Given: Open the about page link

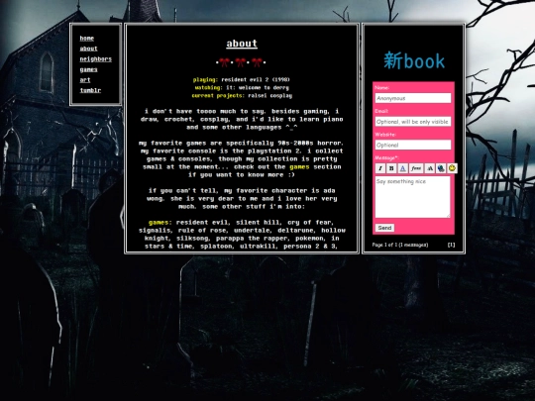Looking at the screenshot, I should (x=89, y=49).
